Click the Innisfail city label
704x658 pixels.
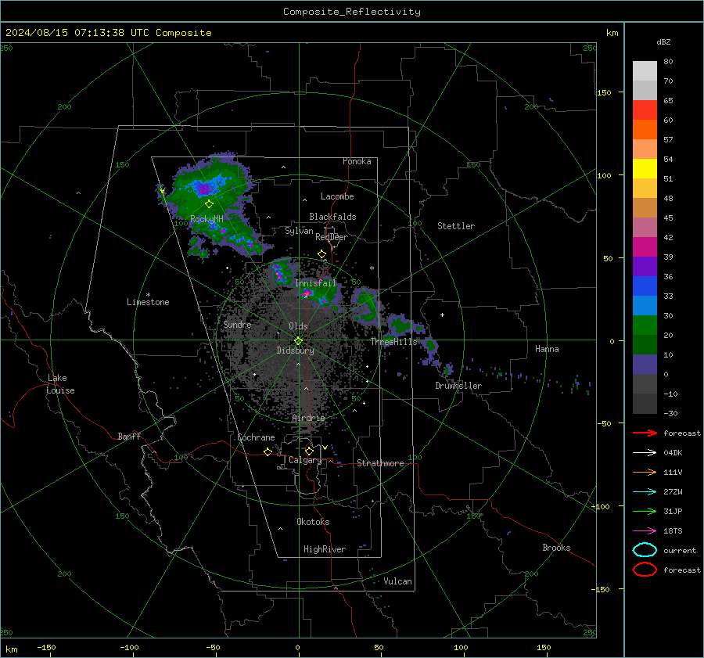tap(315, 283)
